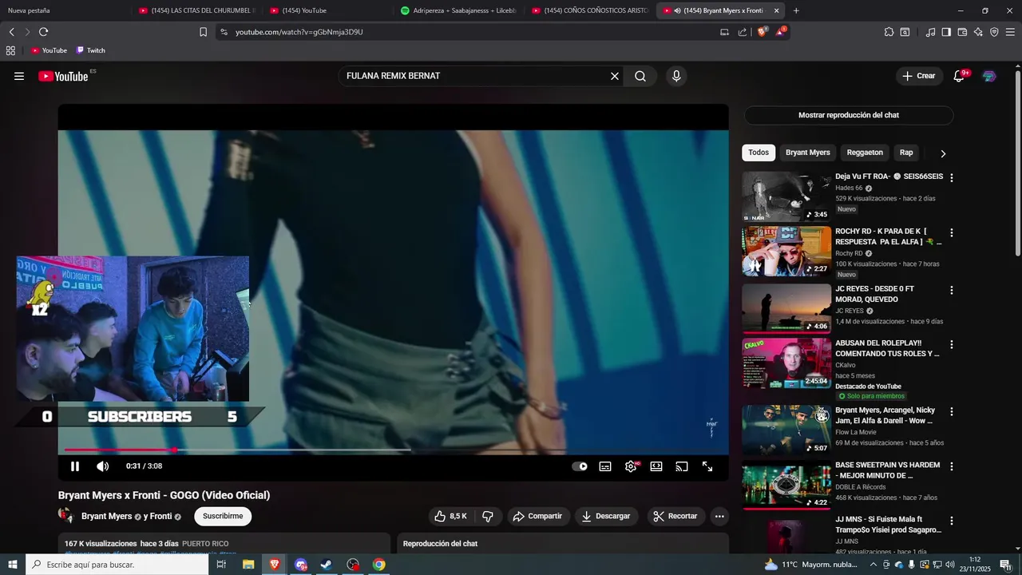The height and width of the screenshot is (575, 1022).
Task: Open Windows Start menu
Action: tap(13, 565)
